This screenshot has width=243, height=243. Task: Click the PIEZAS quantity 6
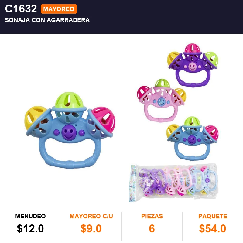pyautogui.click(x=152, y=228)
